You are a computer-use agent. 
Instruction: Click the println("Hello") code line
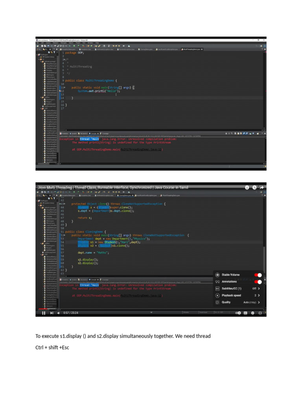tap(99, 91)
